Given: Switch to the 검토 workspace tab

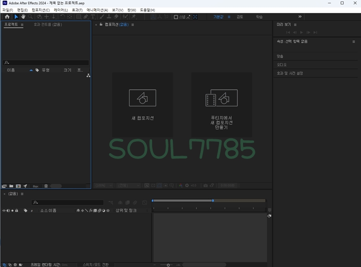Looking at the screenshot, I should point(240,17).
